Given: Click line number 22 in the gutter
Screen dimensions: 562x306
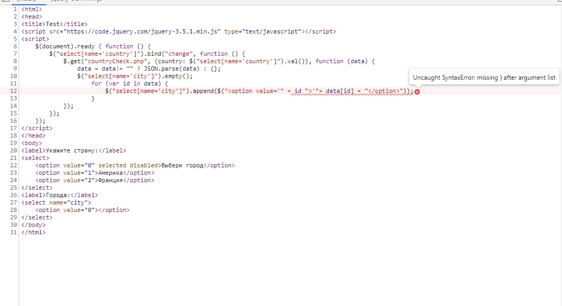Looking at the screenshot, I should click(x=13, y=165).
